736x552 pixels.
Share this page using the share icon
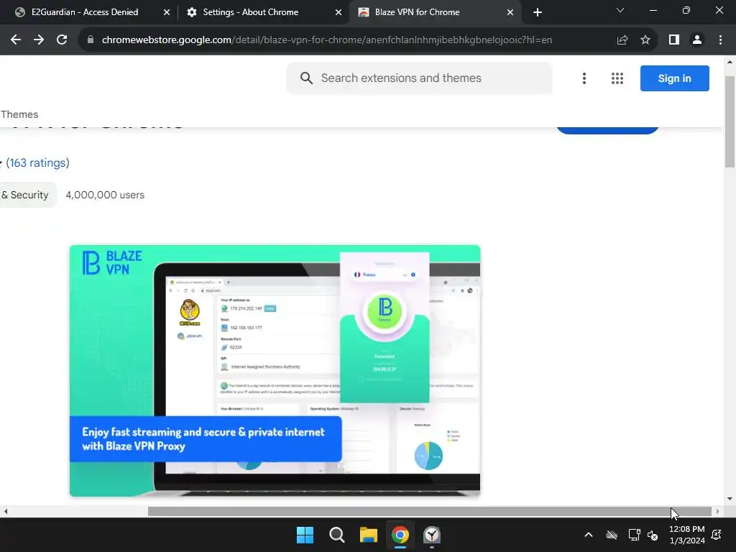[x=622, y=40]
